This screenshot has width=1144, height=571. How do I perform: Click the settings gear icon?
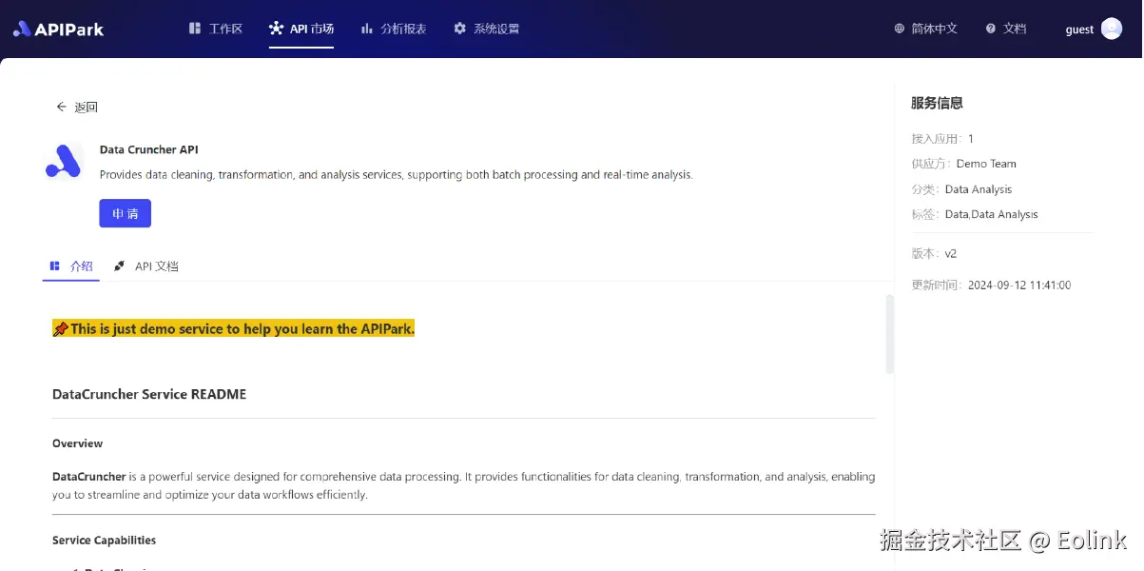[460, 29]
